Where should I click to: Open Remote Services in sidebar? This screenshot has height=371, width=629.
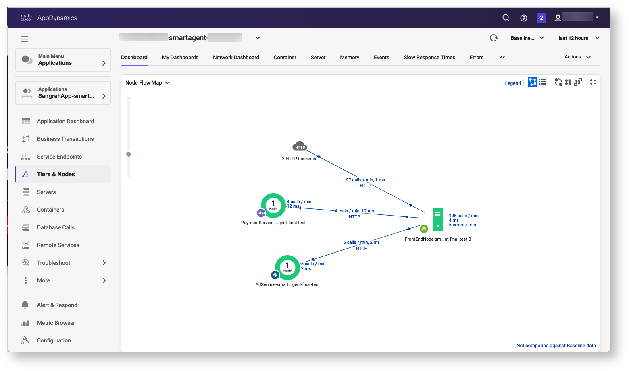pos(63,245)
